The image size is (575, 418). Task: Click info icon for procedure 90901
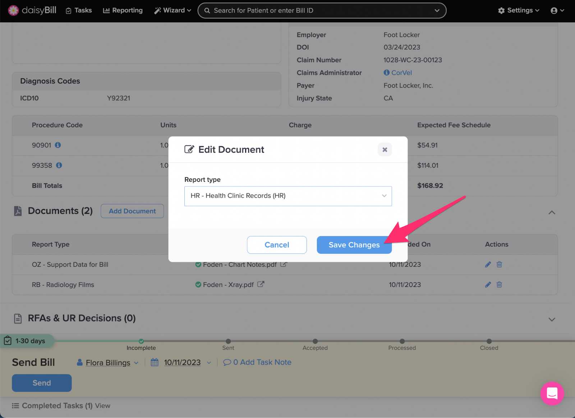(x=58, y=145)
